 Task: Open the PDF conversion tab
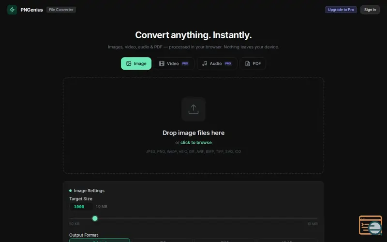pyautogui.click(x=253, y=63)
